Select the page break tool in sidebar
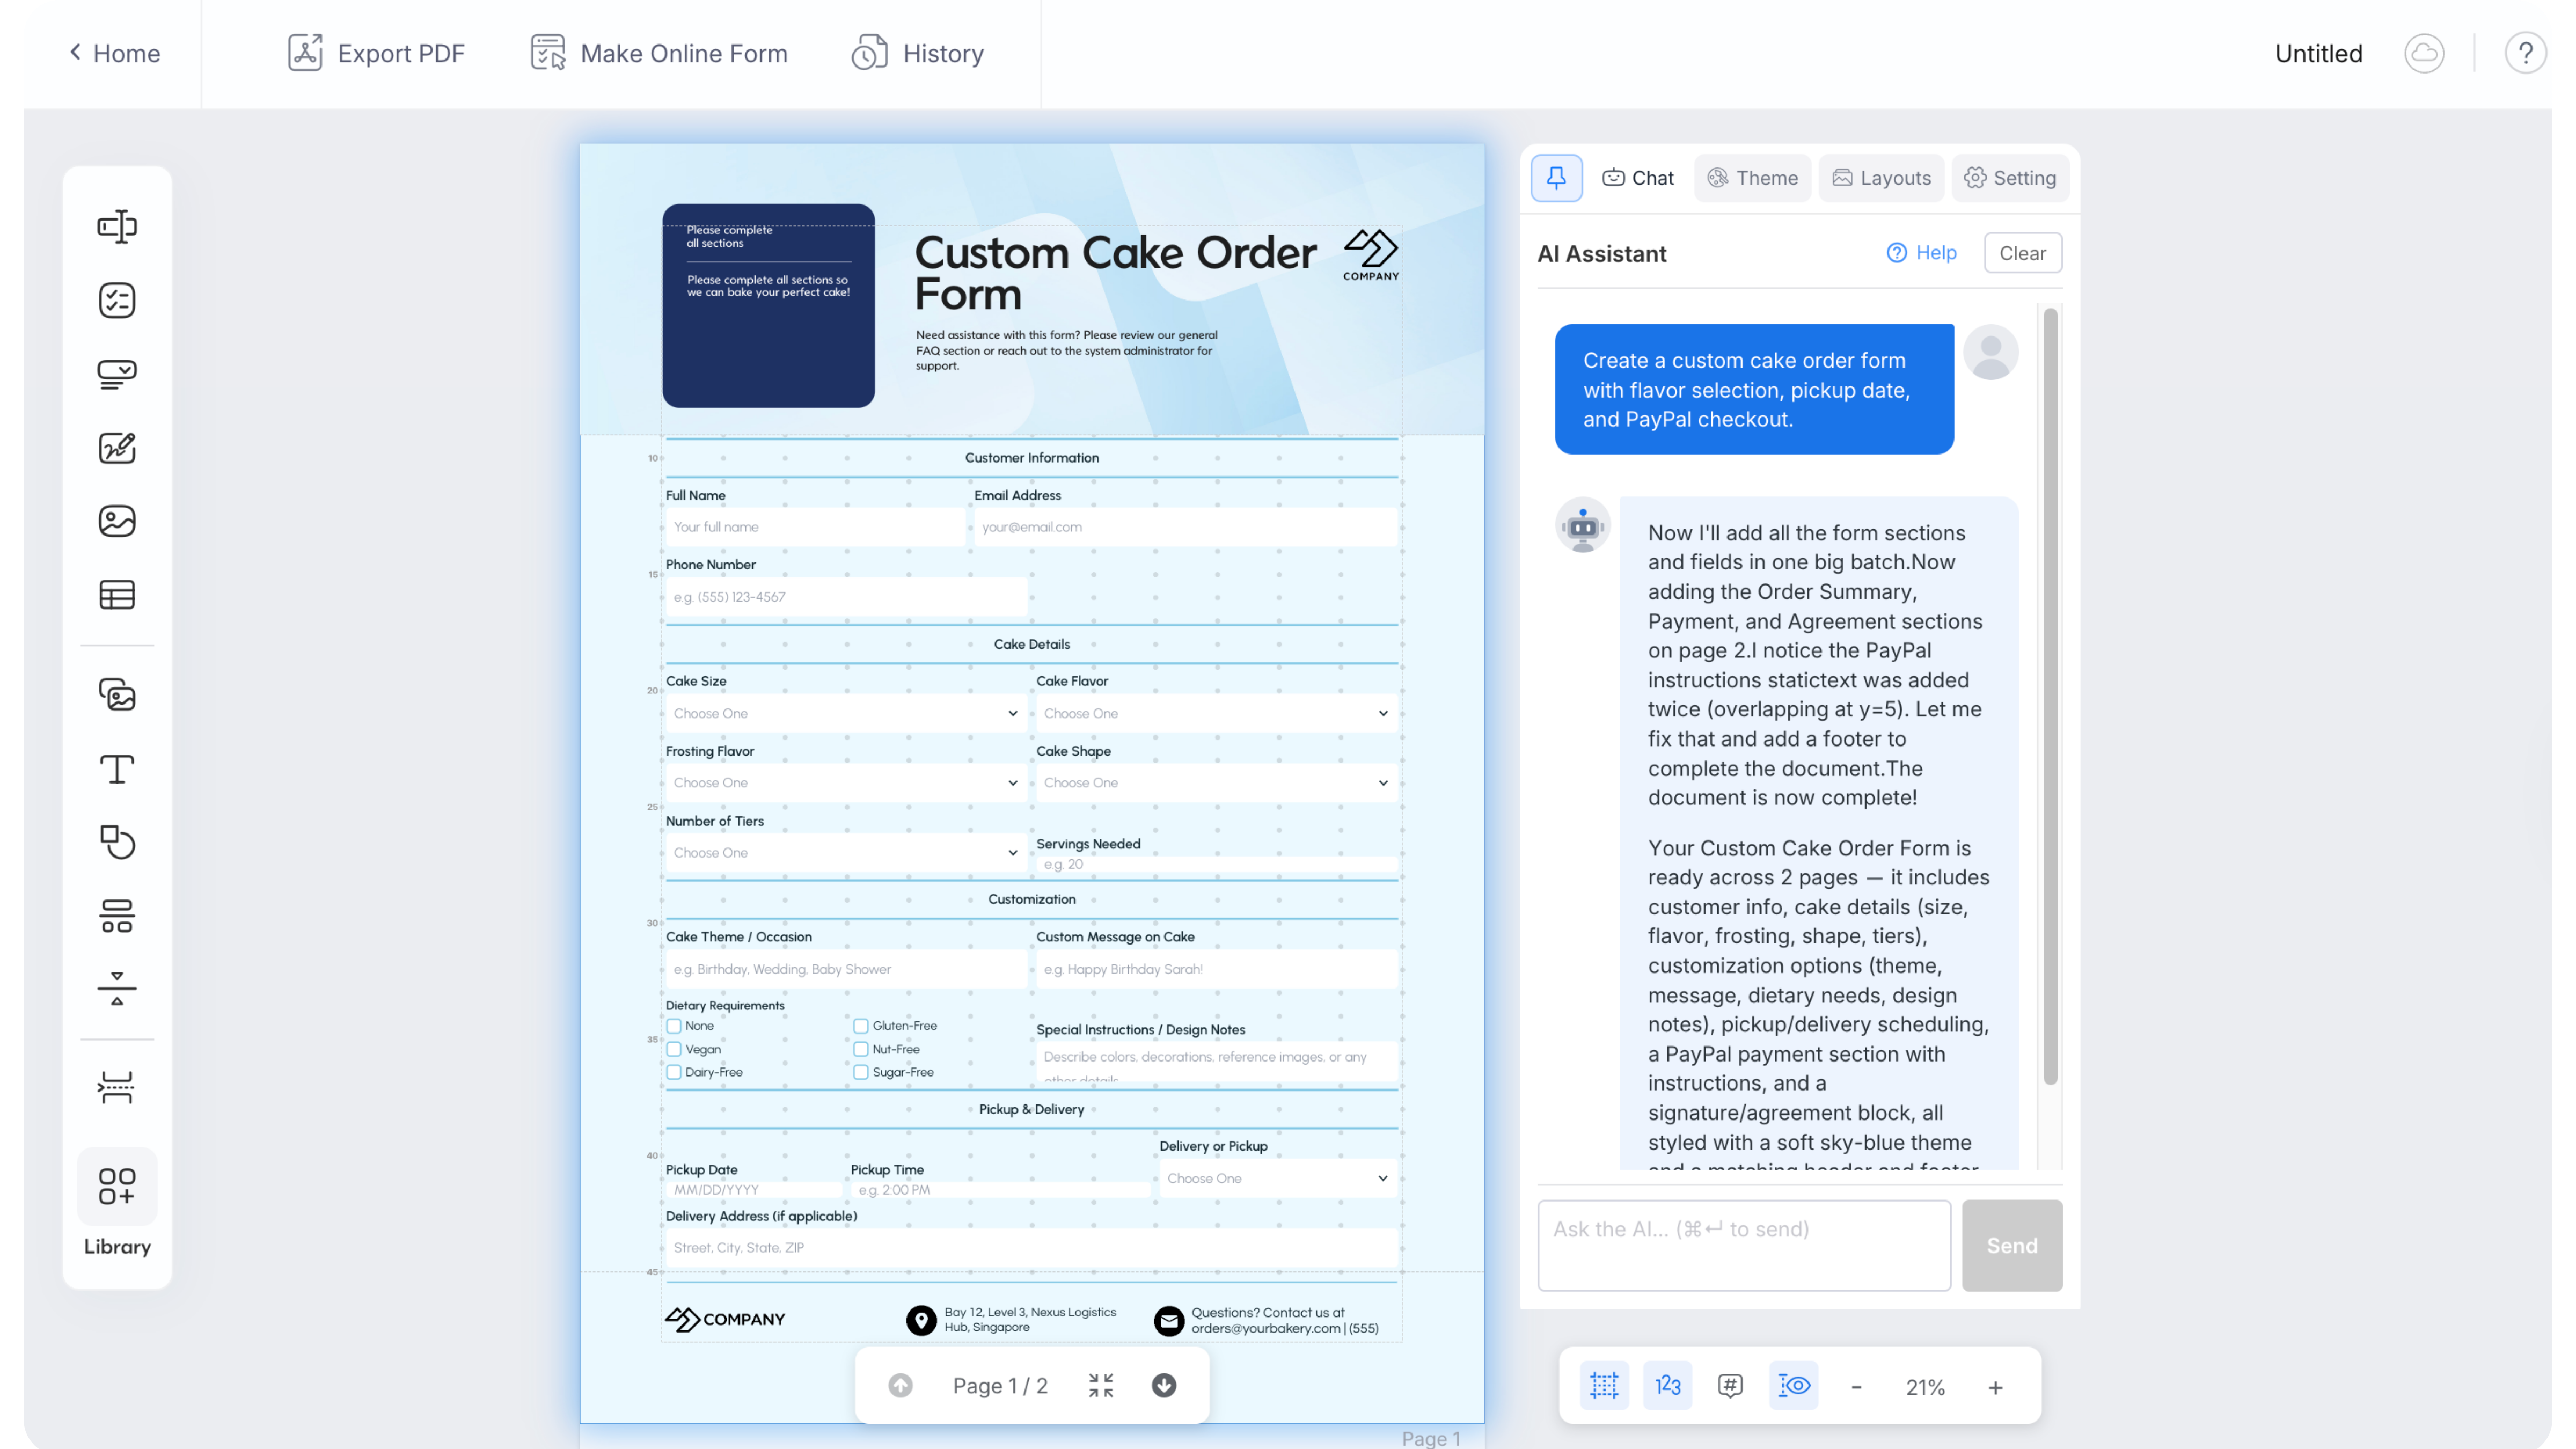Screen dimensions: 2576x1449 pyautogui.click(x=117, y=1088)
